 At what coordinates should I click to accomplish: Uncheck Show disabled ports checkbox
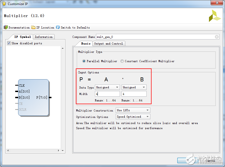[x=9, y=43]
